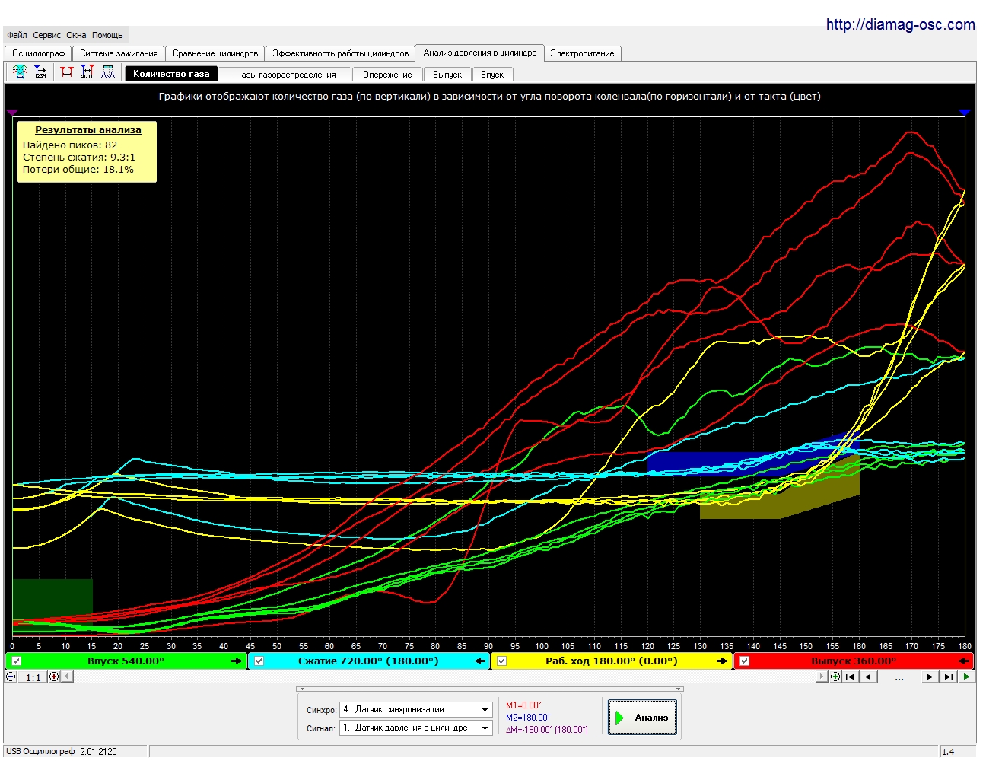The height and width of the screenshot is (761, 986).
Task: Open the Опережение subtab
Action: coord(387,75)
